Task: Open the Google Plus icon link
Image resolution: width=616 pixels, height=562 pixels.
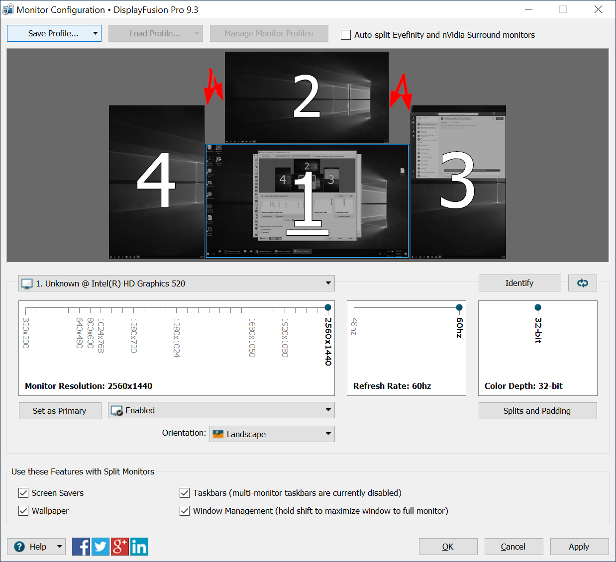Action: 119,547
